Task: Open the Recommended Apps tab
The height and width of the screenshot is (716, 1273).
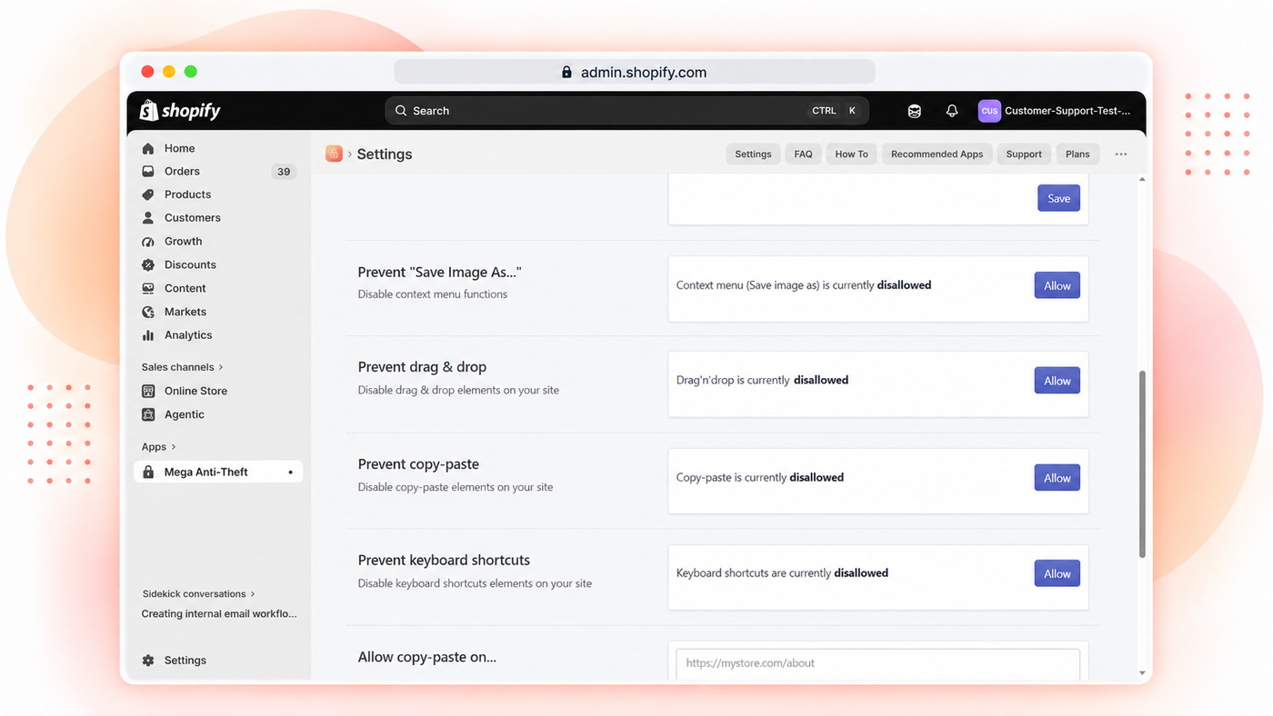Action: click(x=937, y=154)
